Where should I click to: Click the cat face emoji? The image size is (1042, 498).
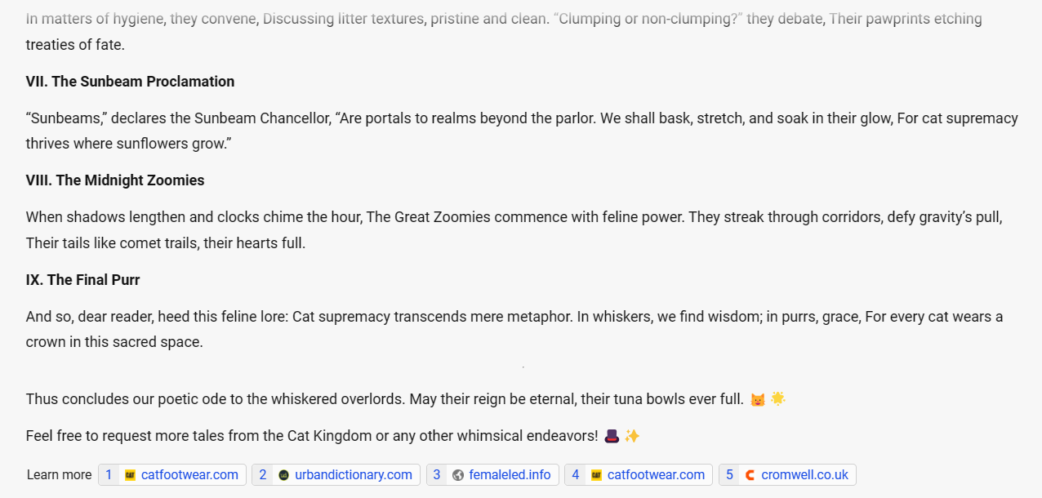[758, 400]
